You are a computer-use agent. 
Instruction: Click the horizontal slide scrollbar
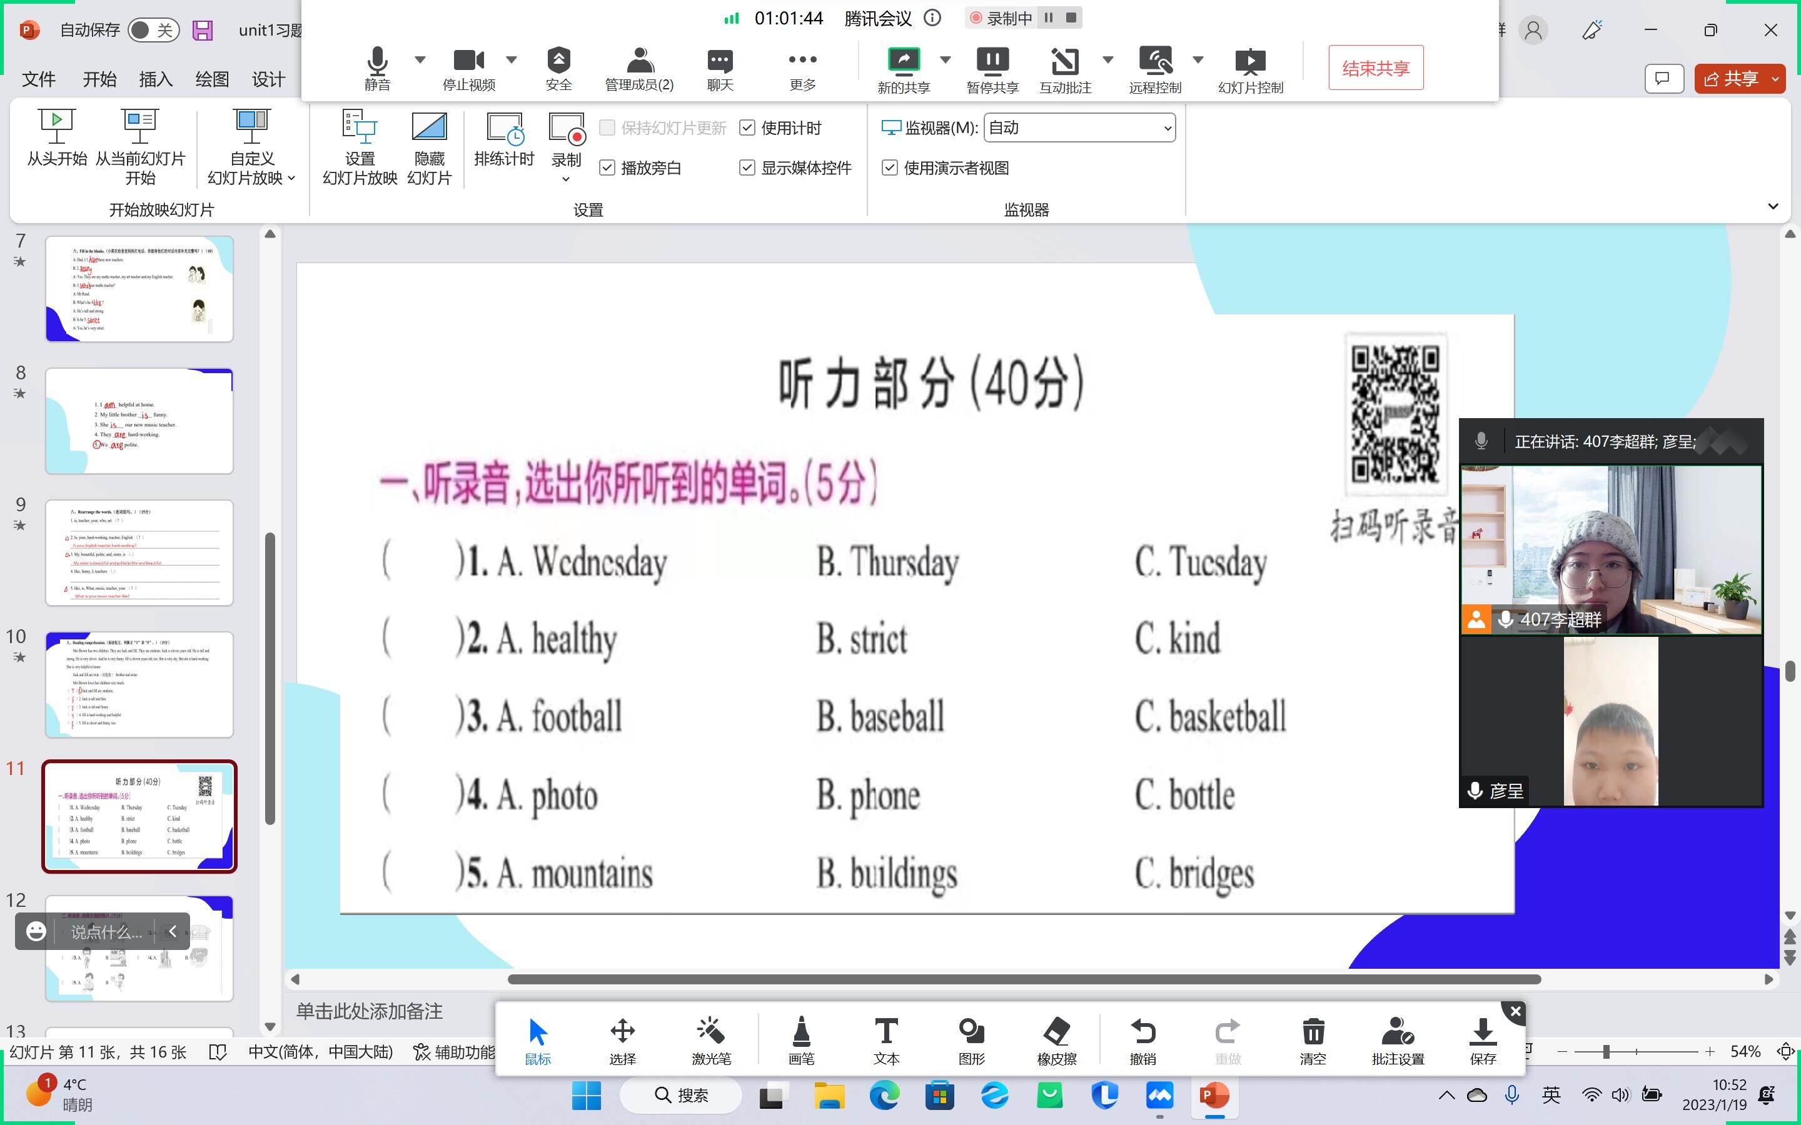(1024, 979)
